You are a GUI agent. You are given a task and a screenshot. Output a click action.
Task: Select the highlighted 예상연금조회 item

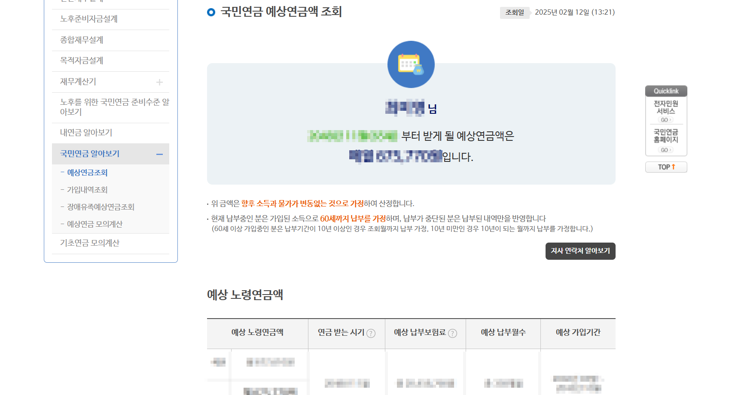pos(87,173)
